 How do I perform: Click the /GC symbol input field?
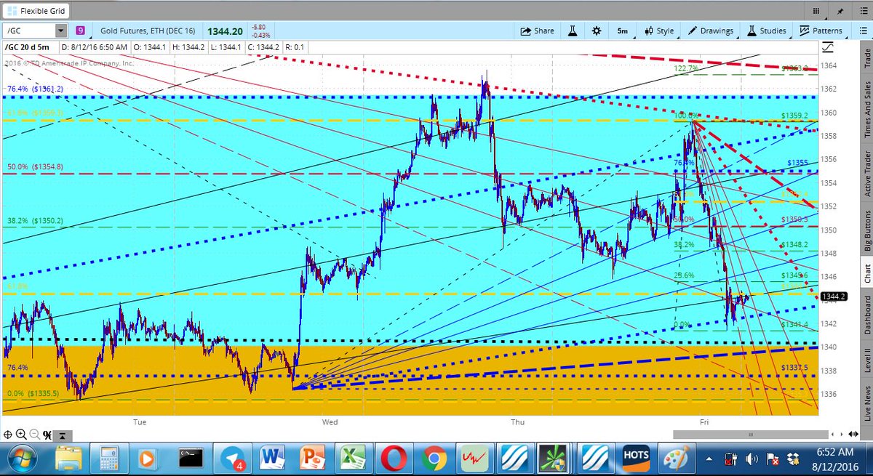(29, 31)
